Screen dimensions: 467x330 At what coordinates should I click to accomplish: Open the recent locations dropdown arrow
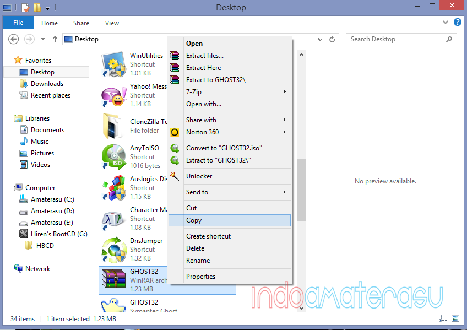tap(42, 39)
